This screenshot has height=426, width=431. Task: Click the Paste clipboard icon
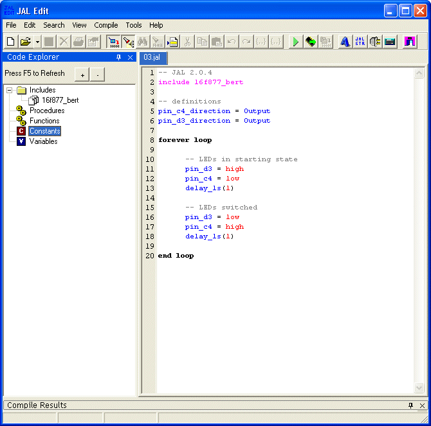(217, 42)
